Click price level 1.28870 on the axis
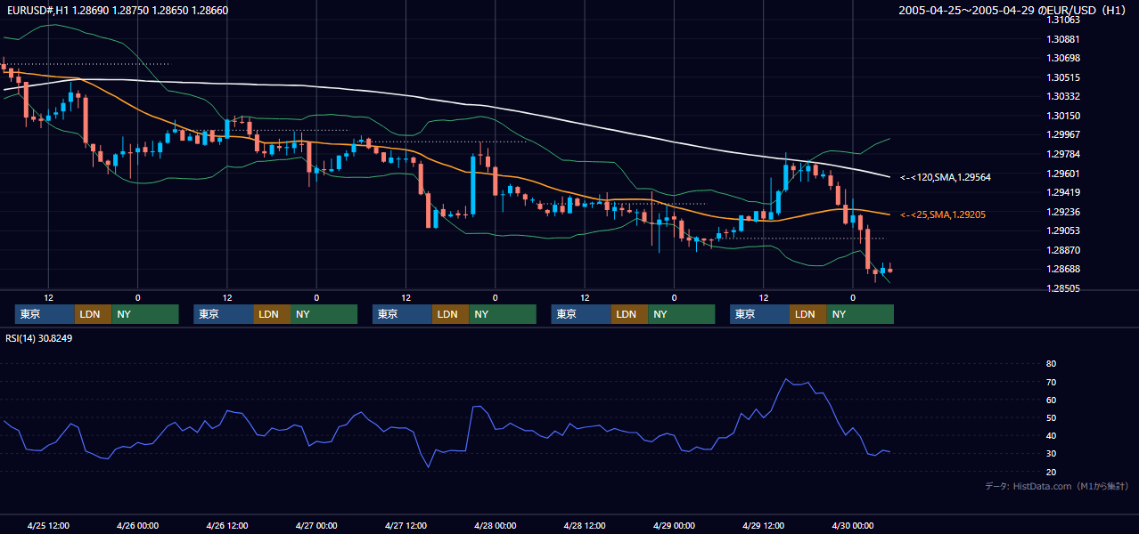This screenshot has width=1139, height=534. coord(1062,250)
